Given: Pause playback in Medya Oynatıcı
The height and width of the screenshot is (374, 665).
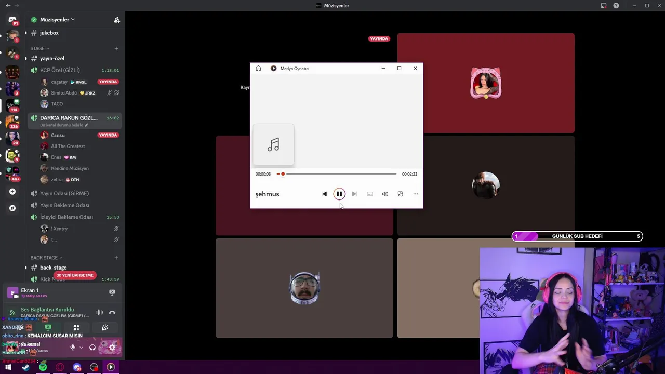Looking at the screenshot, I should [x=339, y=194].
